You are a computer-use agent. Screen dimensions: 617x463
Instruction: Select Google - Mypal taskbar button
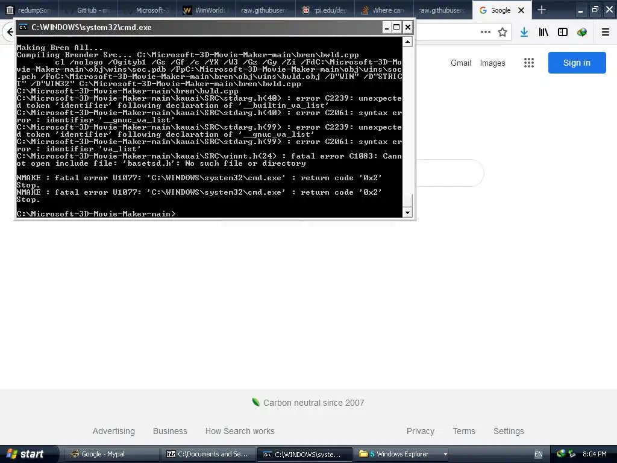(111, 454)
